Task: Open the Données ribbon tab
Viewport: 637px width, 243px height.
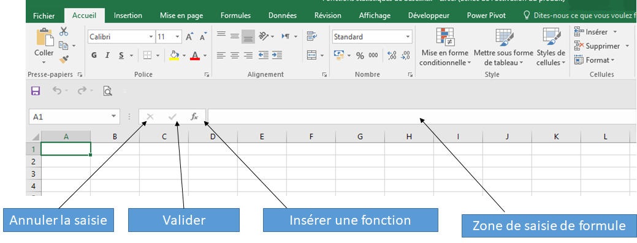Action: click(283, 16)
